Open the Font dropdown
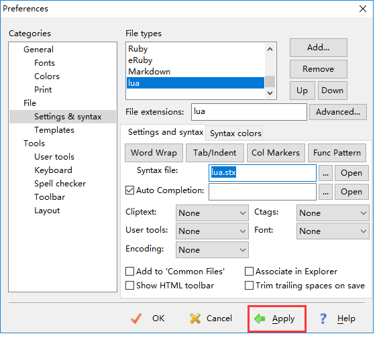The width and height of the screenshot is (381, 344). click(333, 231)
